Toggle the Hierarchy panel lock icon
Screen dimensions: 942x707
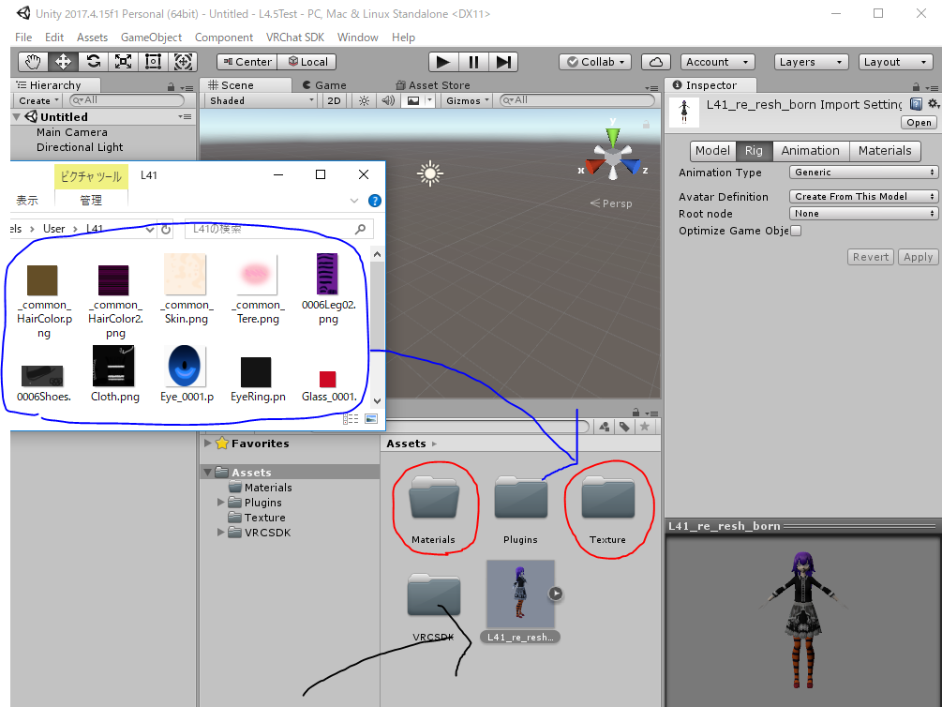click(171, 86)
